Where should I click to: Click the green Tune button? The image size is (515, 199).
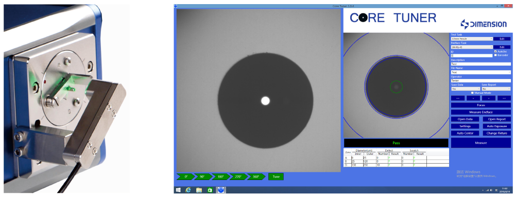tap(276, 177)
